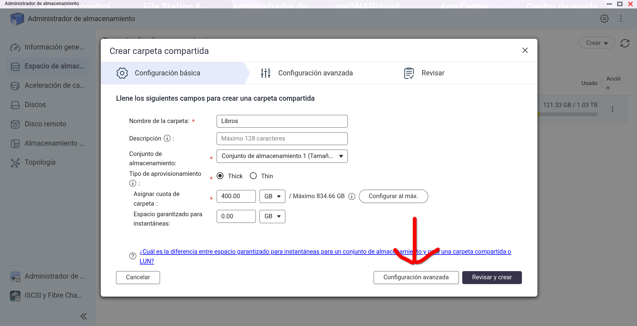
Task: Select Thick provisioning radio button
Action: (220, 176)
